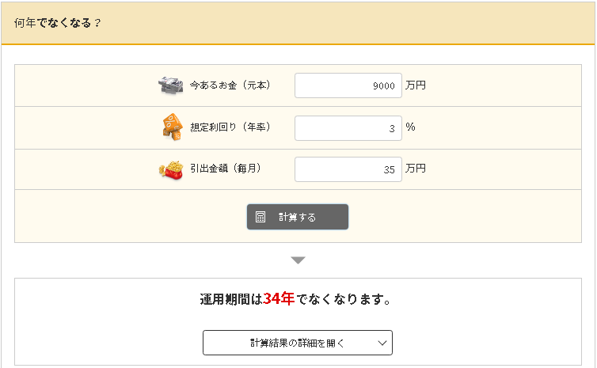Click the 万円 unit next to the 35 field

point(416,169)
